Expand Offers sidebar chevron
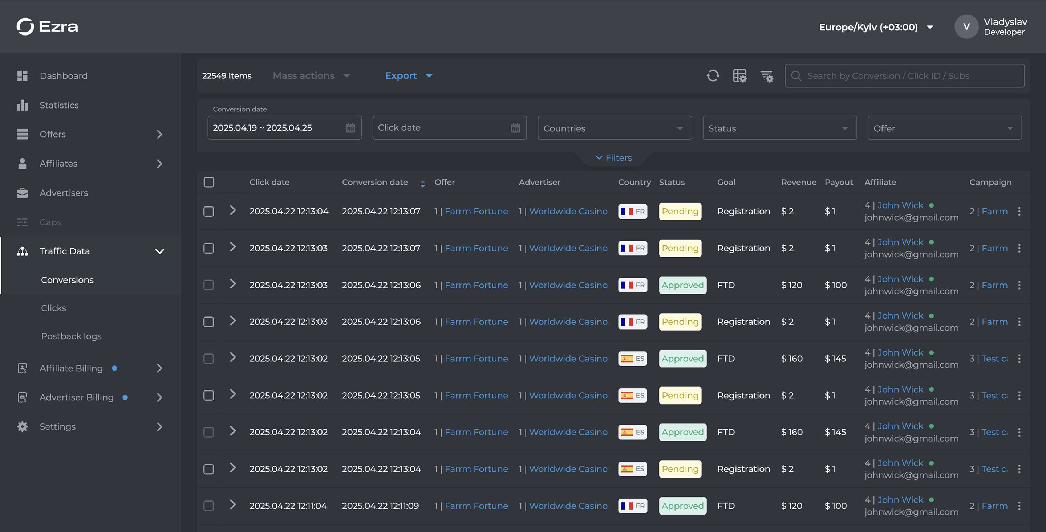The width and height of the screenshot is (1046, 532). point(159,134)
